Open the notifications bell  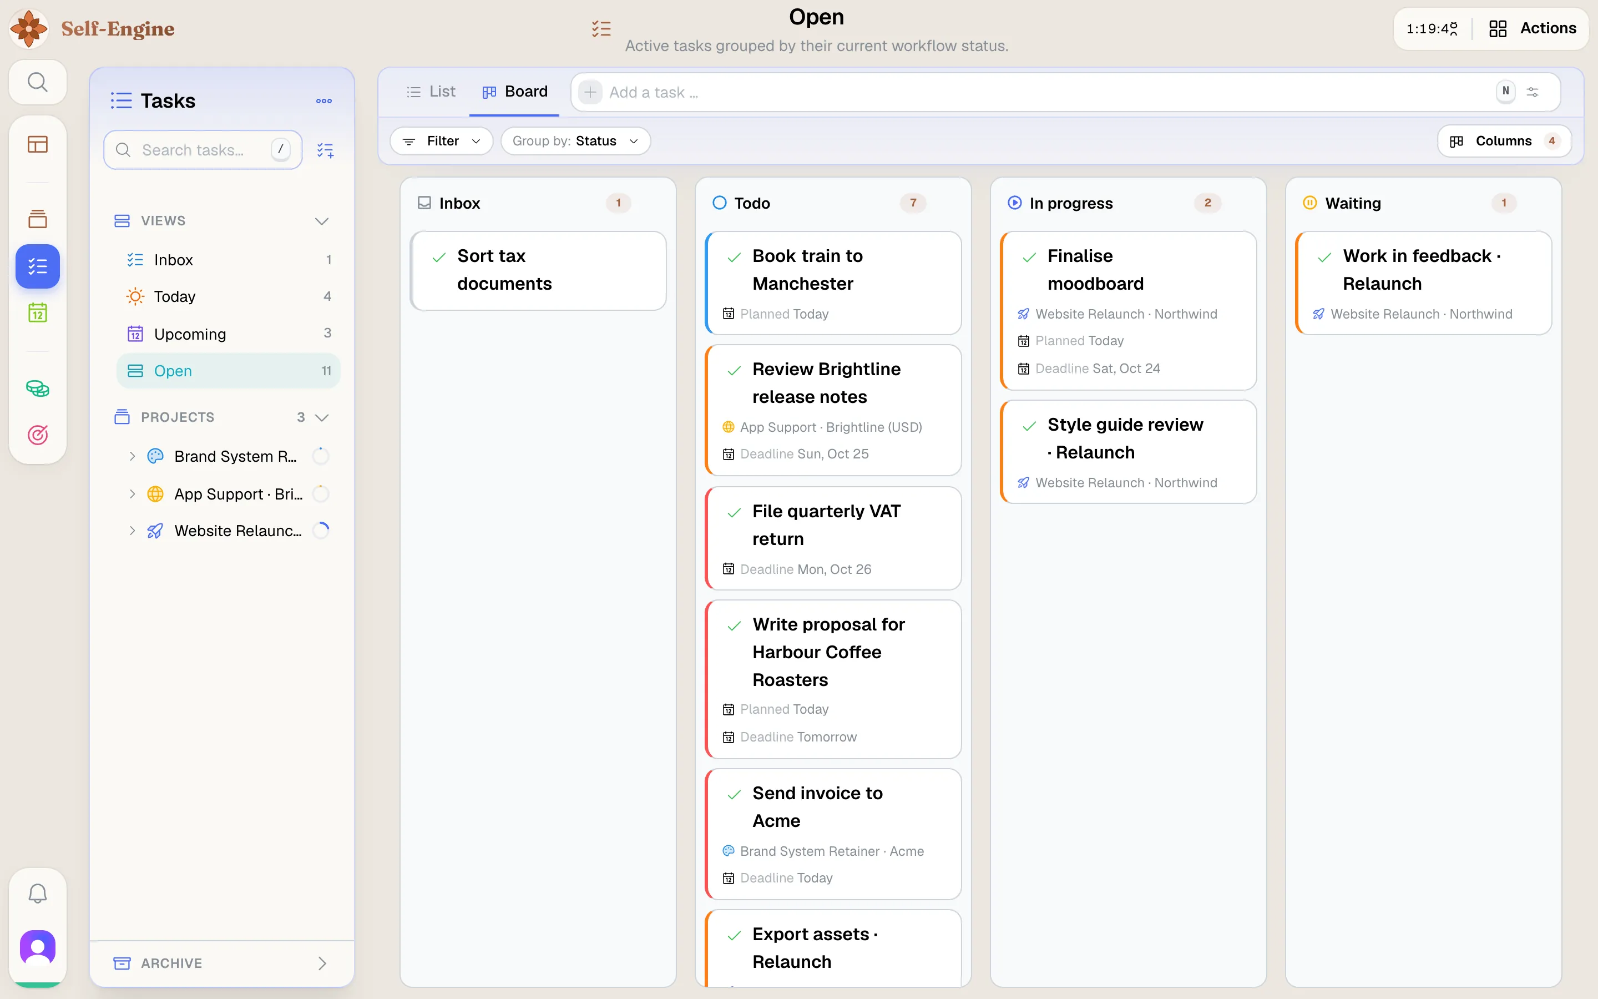38,894
